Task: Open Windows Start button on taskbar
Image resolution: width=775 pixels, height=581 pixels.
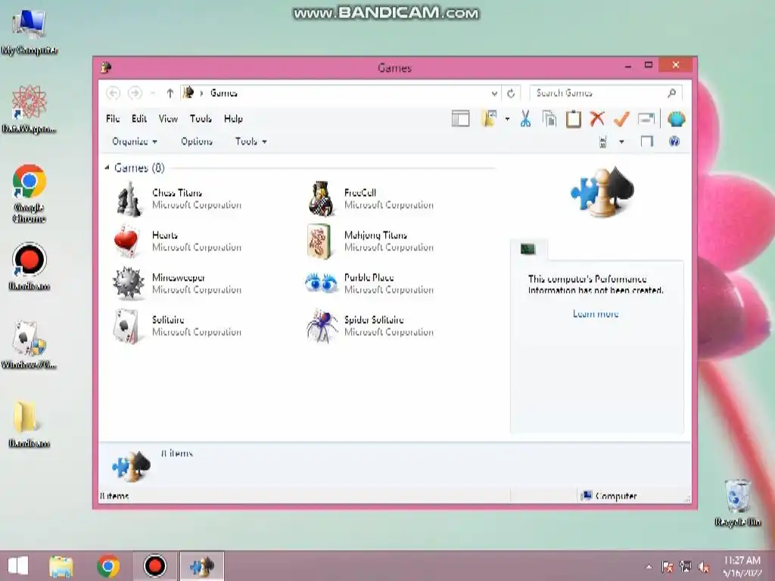Action: pos(18,566)
